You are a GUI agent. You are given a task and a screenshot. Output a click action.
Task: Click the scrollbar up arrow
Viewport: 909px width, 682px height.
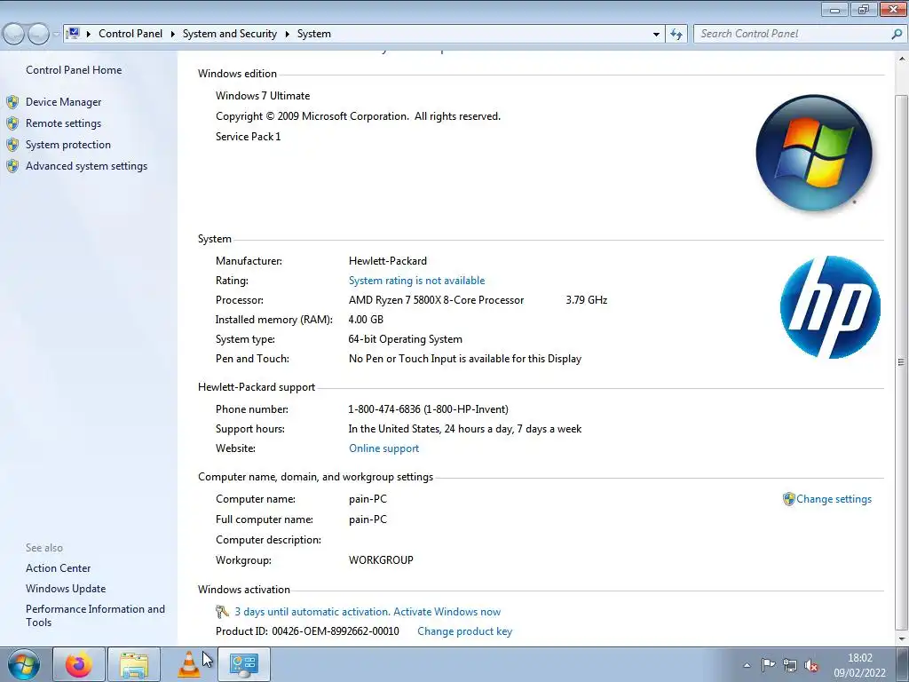(902, 59)
